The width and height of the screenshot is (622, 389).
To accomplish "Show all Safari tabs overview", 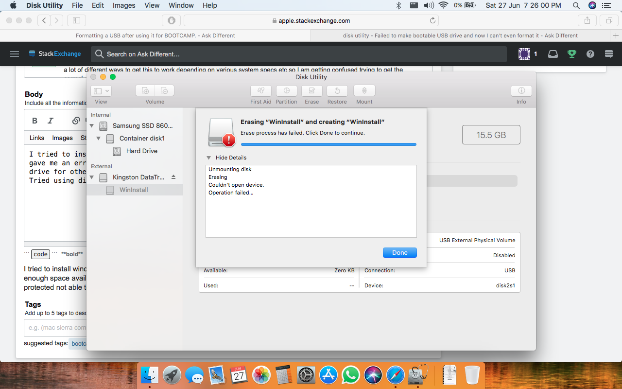I will tap(609, 20).
